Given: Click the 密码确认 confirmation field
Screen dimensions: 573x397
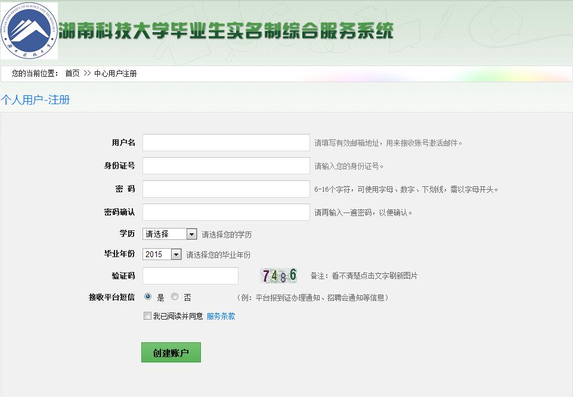Looking at the screenshot, I should (225, 211).
